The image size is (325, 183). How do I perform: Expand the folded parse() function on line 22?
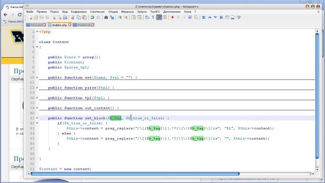(37, 87)
